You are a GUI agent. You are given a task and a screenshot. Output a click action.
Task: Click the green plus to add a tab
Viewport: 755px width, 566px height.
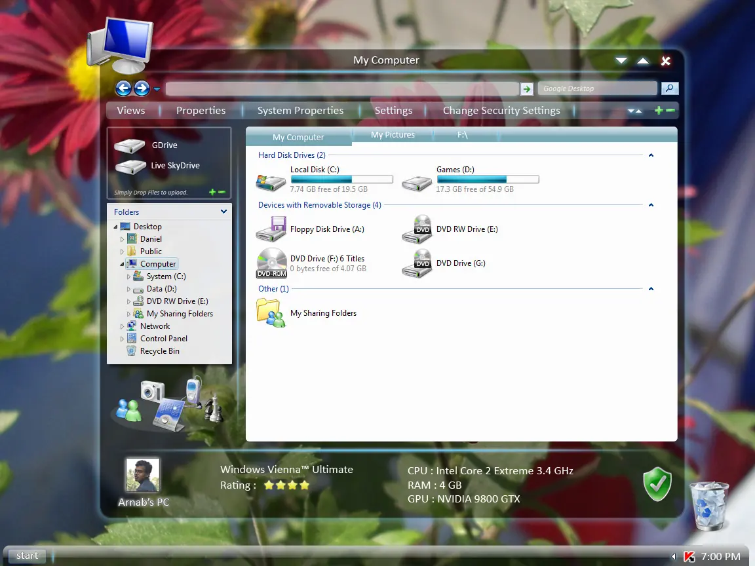tap(657, 110)
